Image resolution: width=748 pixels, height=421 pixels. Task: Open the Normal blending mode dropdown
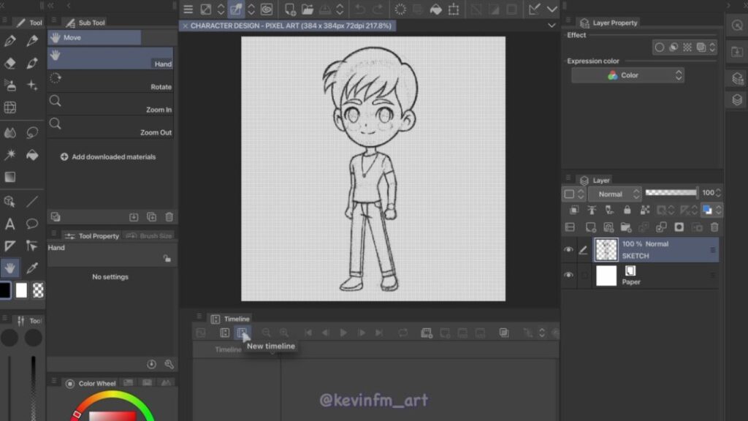tap(614, 194)
